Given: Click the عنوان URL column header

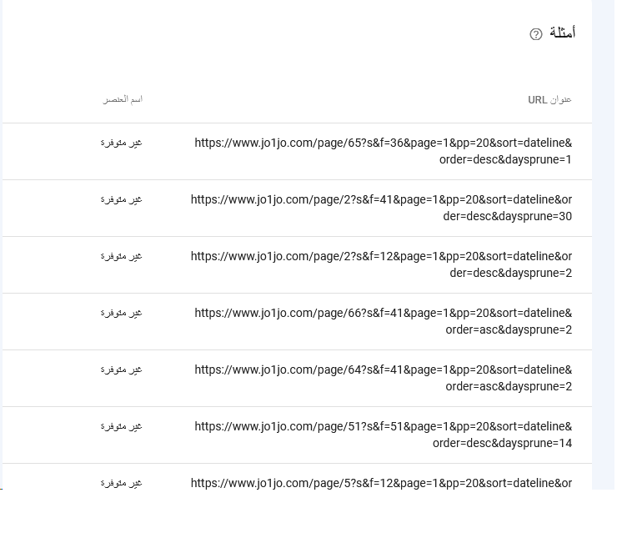Looking at the screenshot, I should click(x=549, y=100).
